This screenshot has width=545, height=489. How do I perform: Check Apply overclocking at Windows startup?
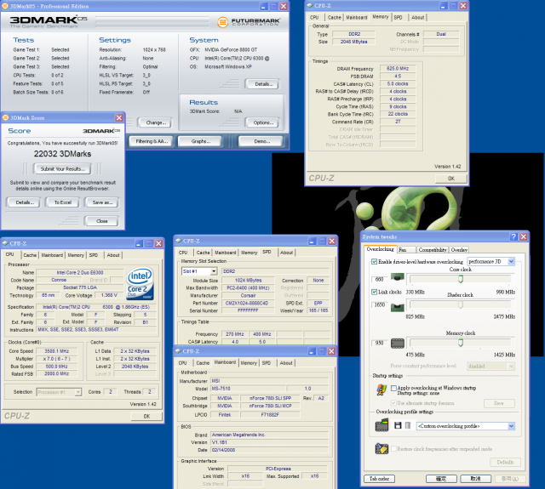click(x=393, y=388)
